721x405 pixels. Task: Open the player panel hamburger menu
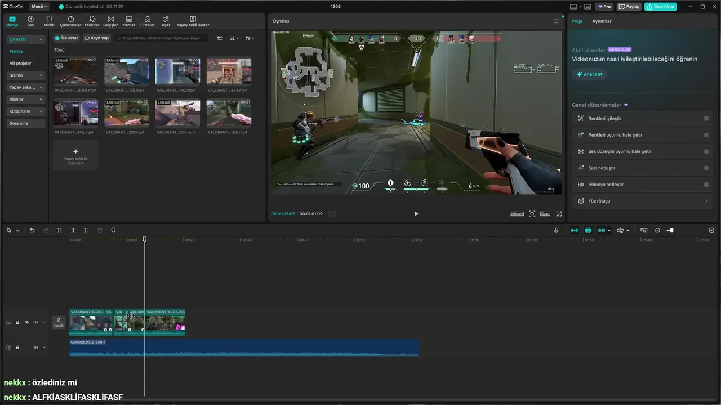point(556,21)
